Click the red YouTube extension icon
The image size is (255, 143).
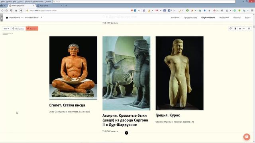tap(132, 11)
